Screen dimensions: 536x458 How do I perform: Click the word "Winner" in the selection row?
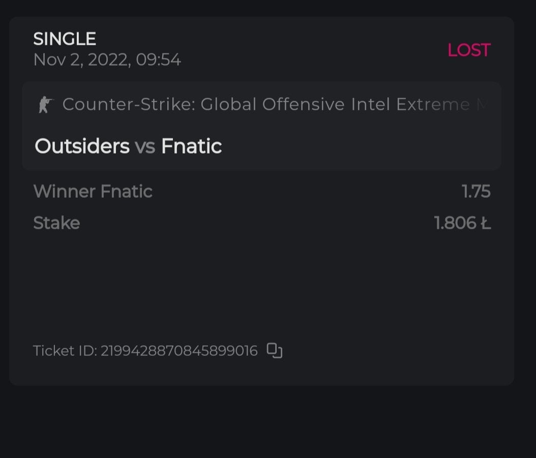64,192
